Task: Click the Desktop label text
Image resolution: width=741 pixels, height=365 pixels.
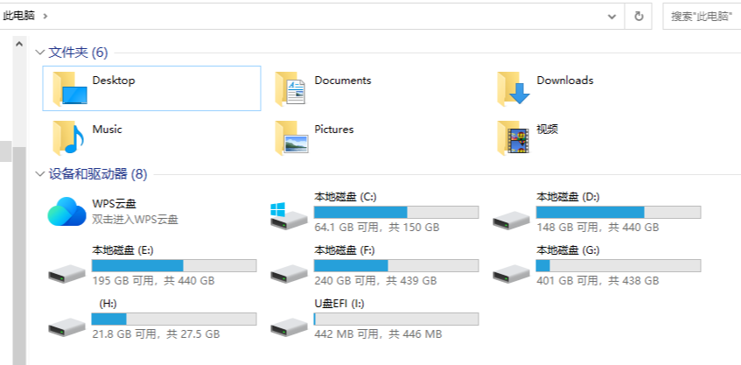Action: (114, 81)
